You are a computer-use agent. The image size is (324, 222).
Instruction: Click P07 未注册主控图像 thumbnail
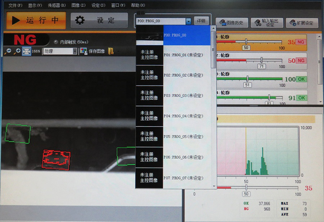pos(149,178)
